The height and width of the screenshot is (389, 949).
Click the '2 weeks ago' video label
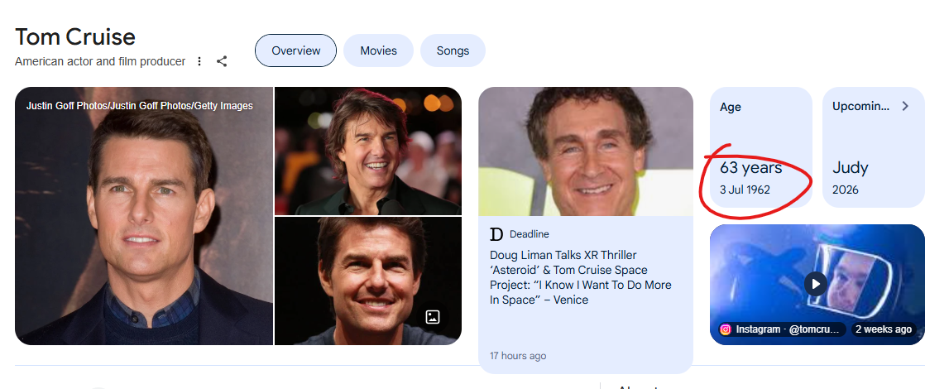tap(884, 329)
